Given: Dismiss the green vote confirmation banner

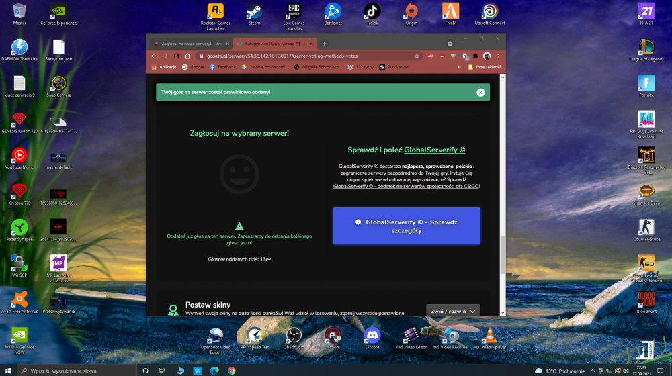Looking at the screenshot, I should pos(480,92).
